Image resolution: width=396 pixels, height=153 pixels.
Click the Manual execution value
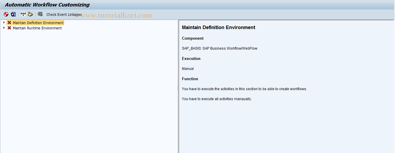188,69
